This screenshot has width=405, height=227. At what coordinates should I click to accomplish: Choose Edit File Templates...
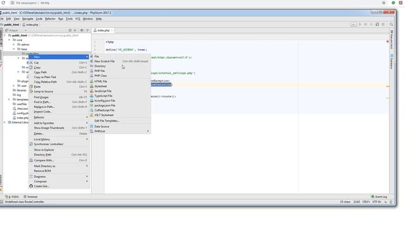coord(120,120)
